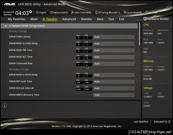Click DRAM RAS# to RAS# Delay Auto field
173x135 pixels.
(x=114, y=75)
